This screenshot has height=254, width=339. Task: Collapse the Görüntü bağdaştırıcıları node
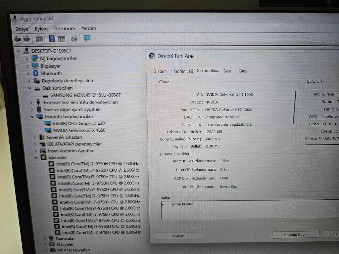(x=32, y=117)
